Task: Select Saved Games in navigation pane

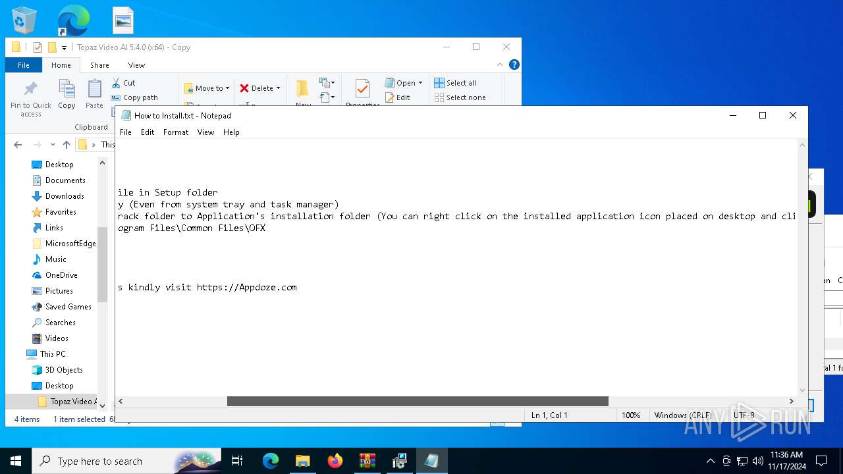Action: (x=68, y=307)
